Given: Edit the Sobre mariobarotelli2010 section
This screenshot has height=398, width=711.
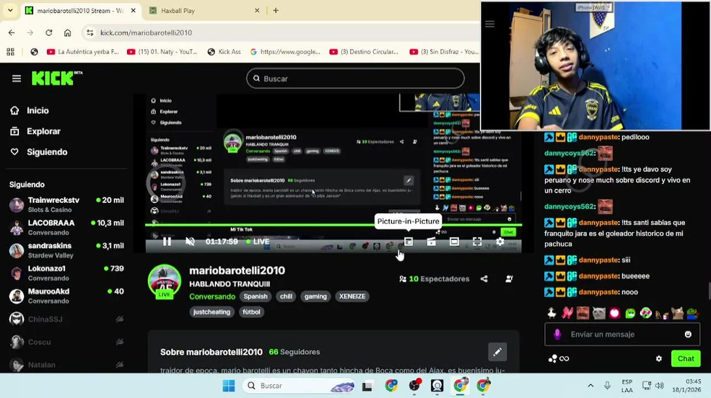Looking at the screenshot, I should (497, 352).
